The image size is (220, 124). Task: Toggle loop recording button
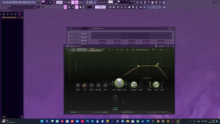point(80,2)
